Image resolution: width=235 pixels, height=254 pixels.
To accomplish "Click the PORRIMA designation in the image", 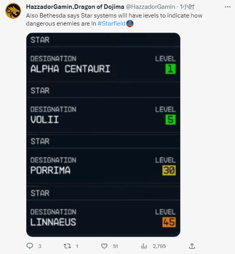I will [50, 170].
